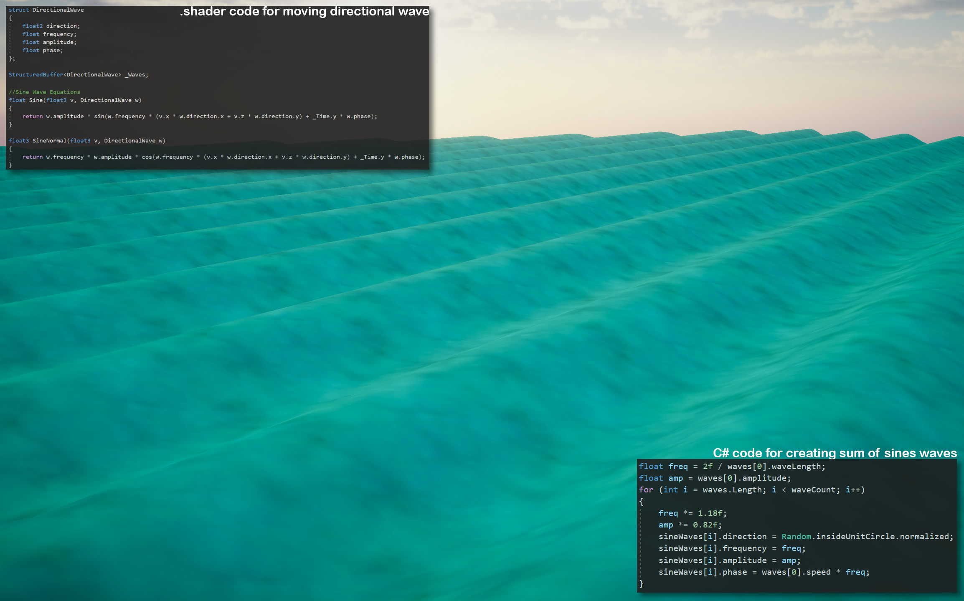
Task: Click the 'float3 SineNormal' function signature
Action: 87,141
